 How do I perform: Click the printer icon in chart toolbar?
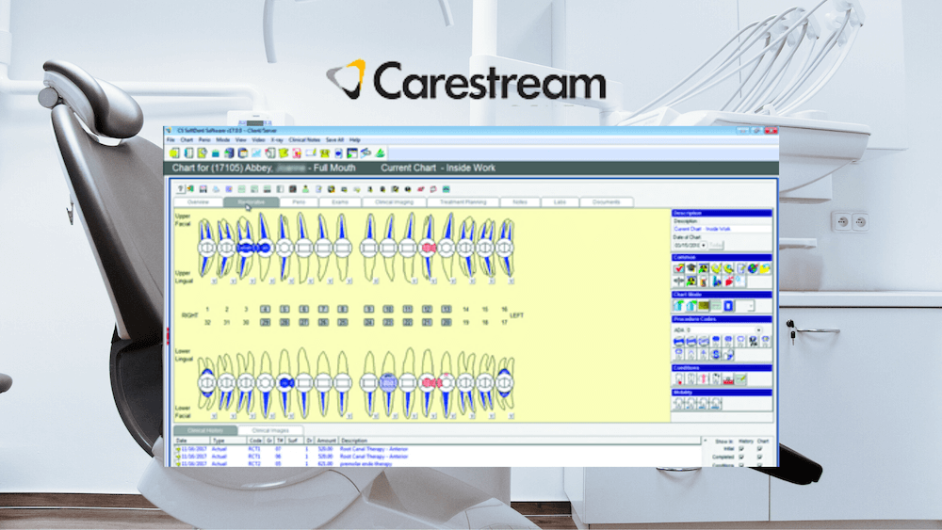(x=216, y=189)
